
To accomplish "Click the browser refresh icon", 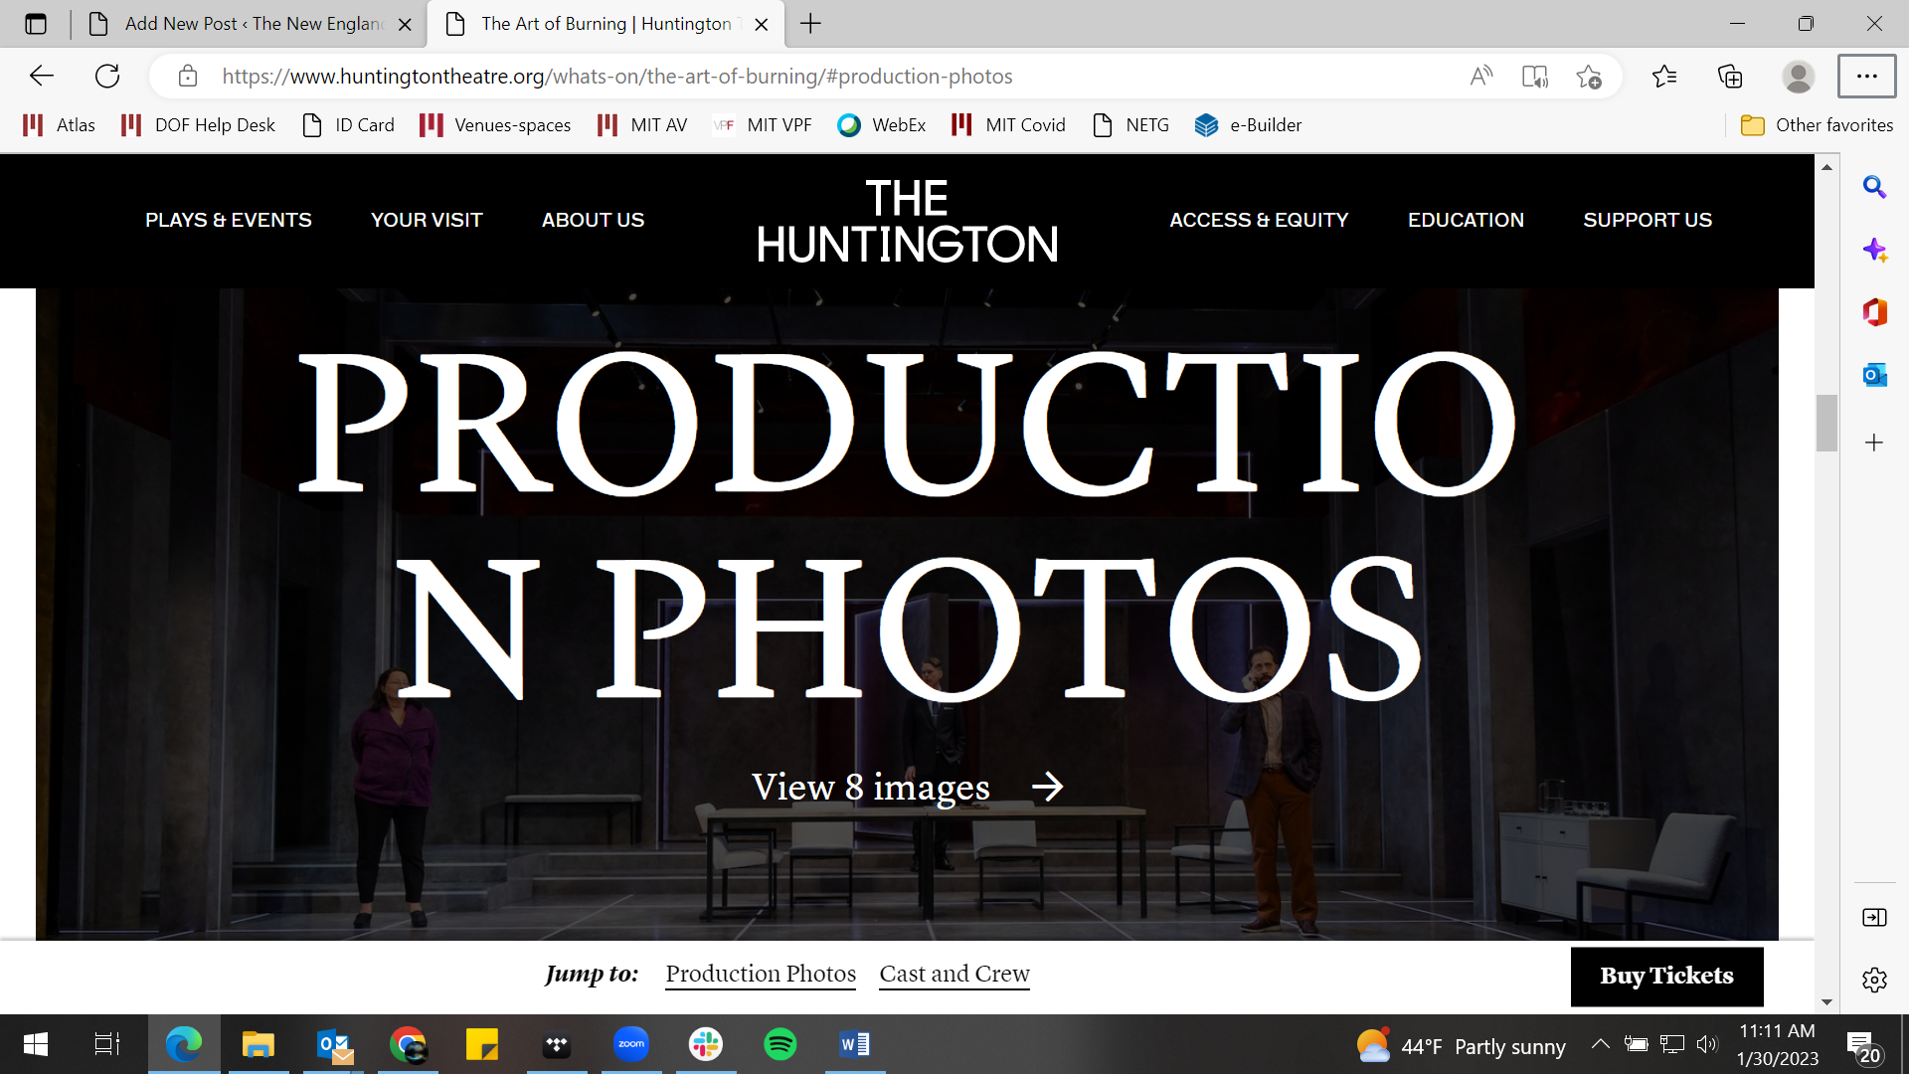I will pyautogui.click(x=107, y=77).
